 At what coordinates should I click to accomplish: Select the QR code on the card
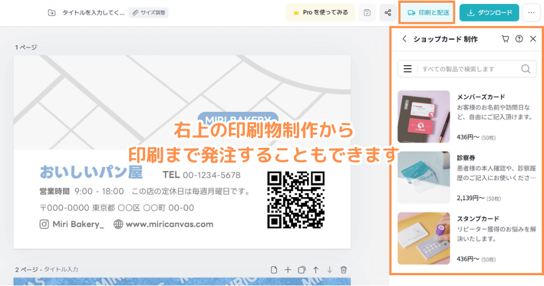296,200
